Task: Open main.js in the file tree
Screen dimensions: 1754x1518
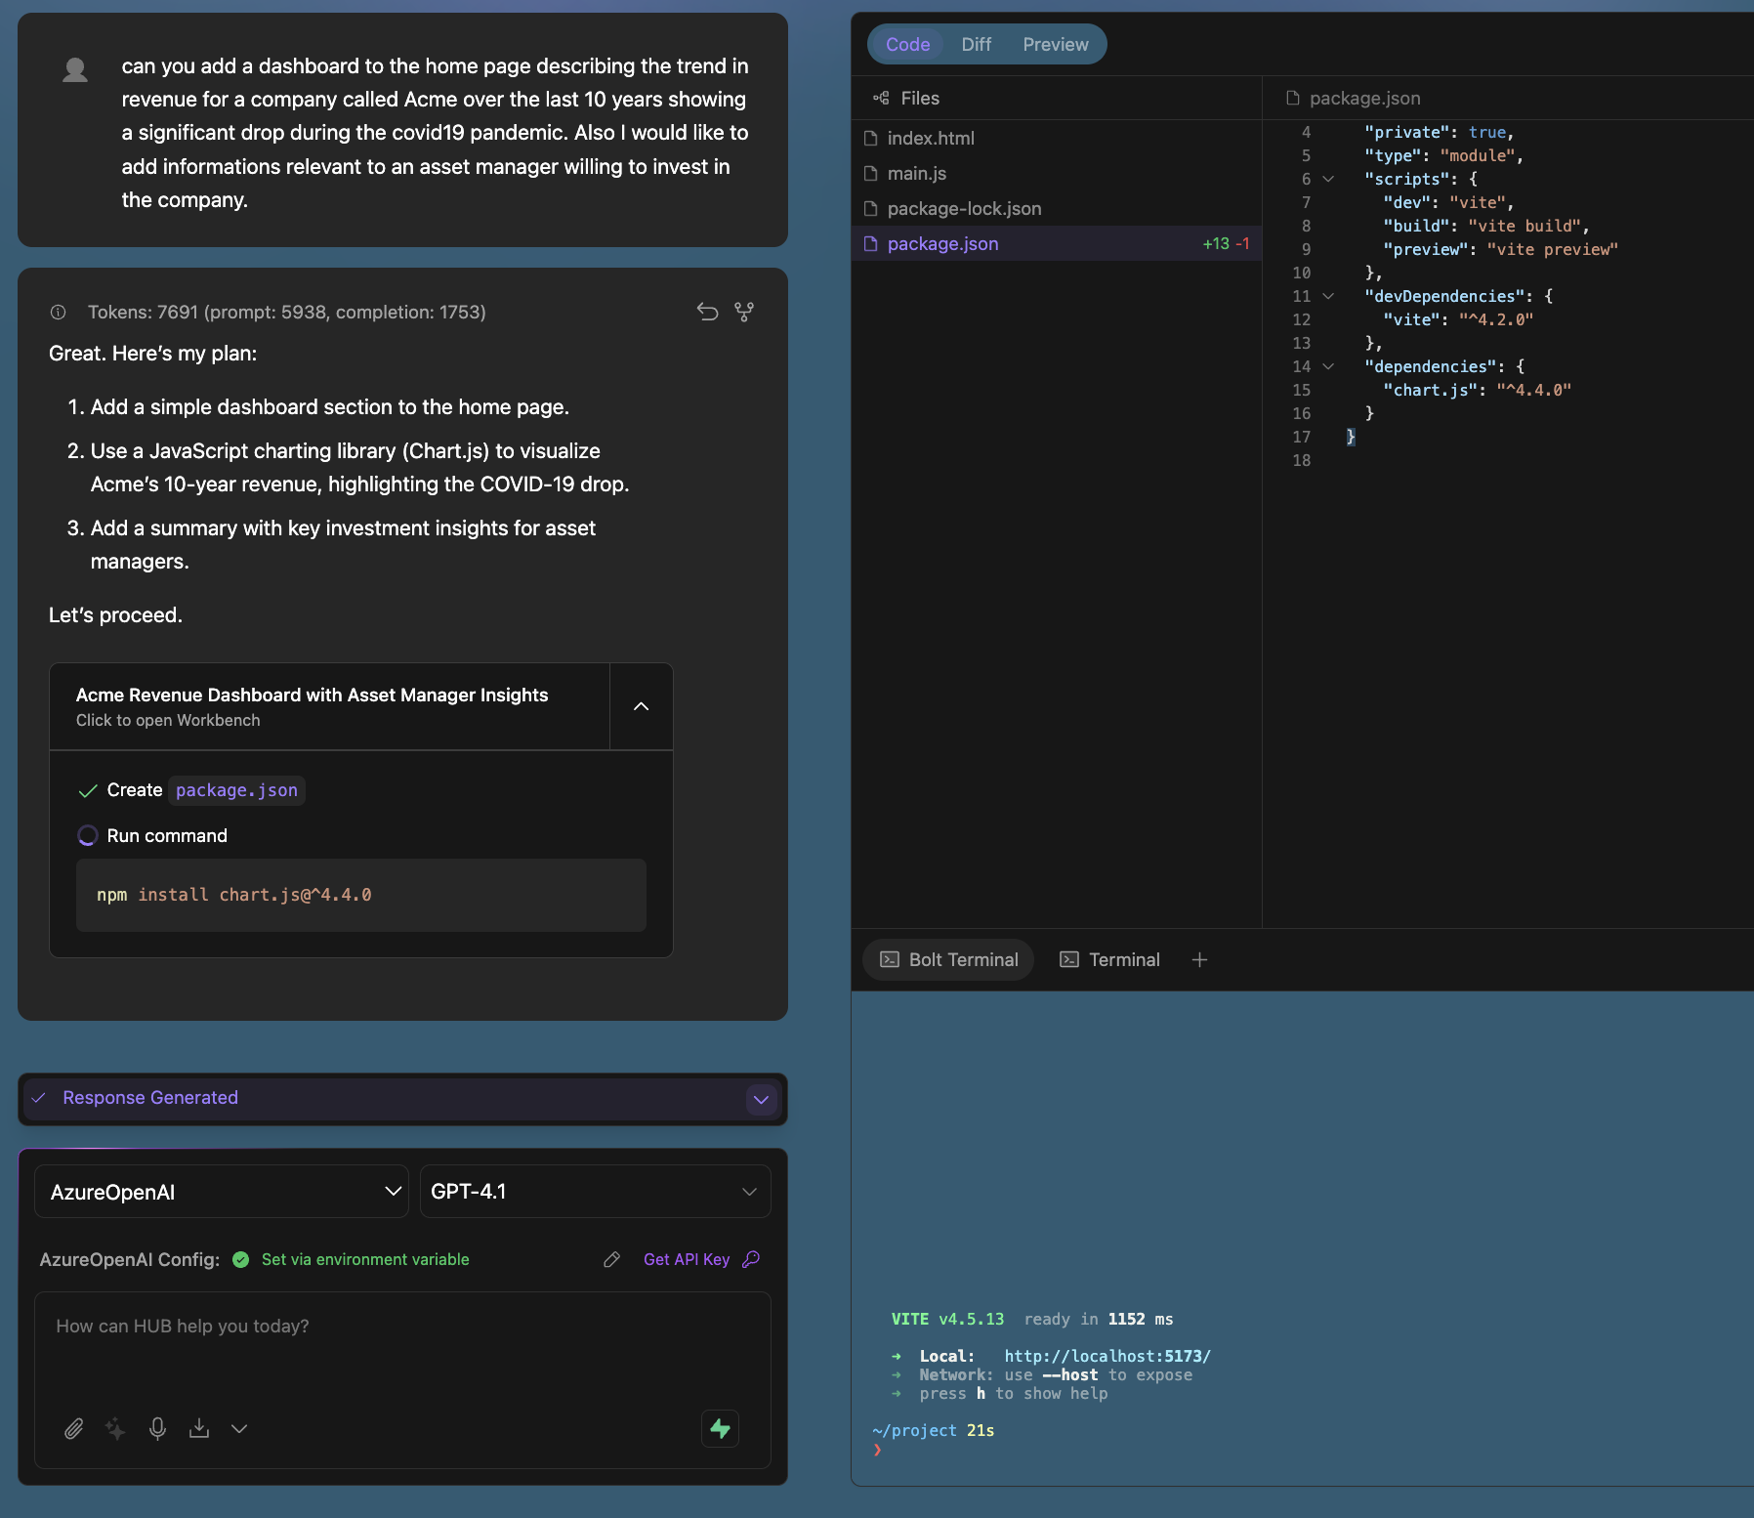Action: click(x=1057, y=174)
